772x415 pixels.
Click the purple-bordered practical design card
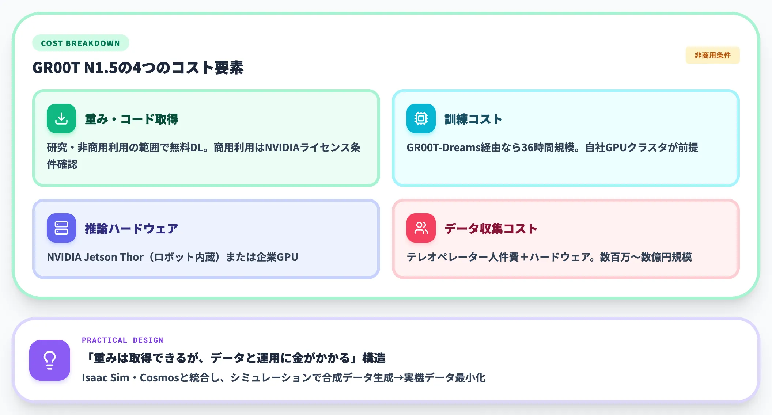(386, 360)
